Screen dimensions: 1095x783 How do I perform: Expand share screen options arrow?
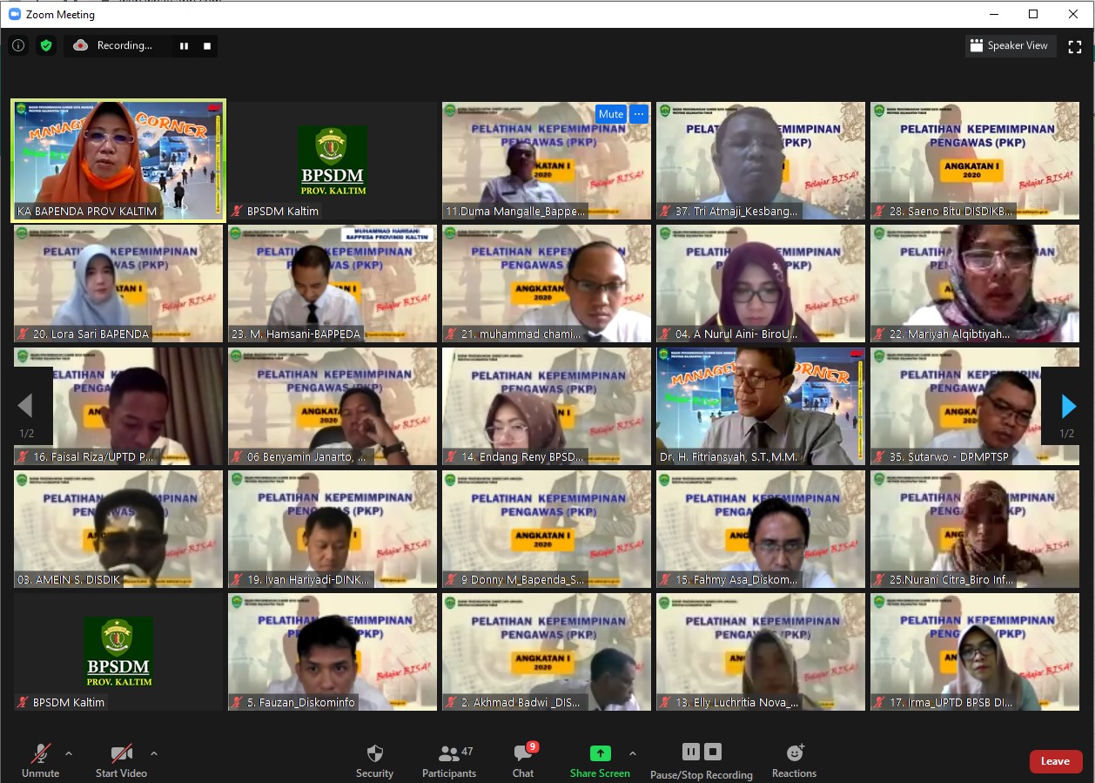point(633,753)
